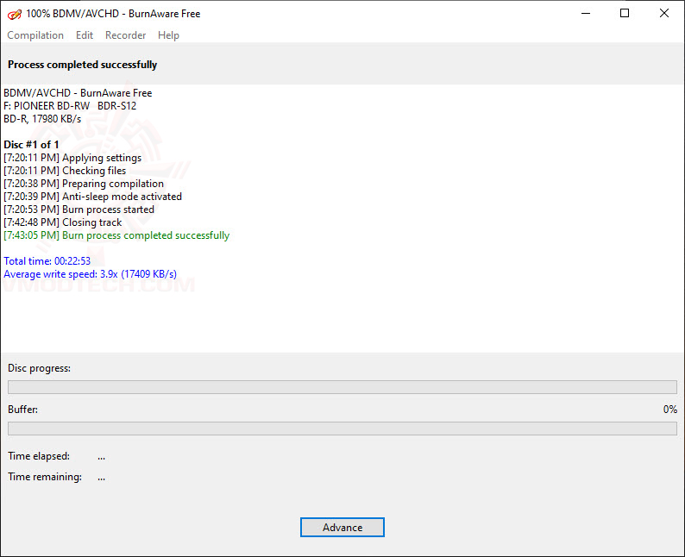Select the 'Checking files' log entry

point(65,171)
